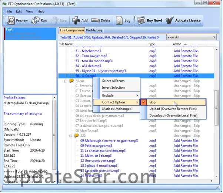Click the summary panel scrollbar thumb
The image size is (223, 193).
point(54,135)
